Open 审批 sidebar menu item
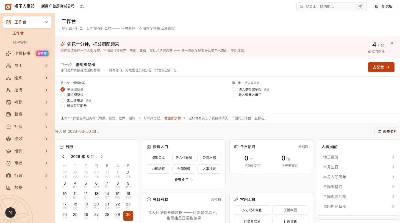The image size is (400, 223). click(x=27, y=163)
